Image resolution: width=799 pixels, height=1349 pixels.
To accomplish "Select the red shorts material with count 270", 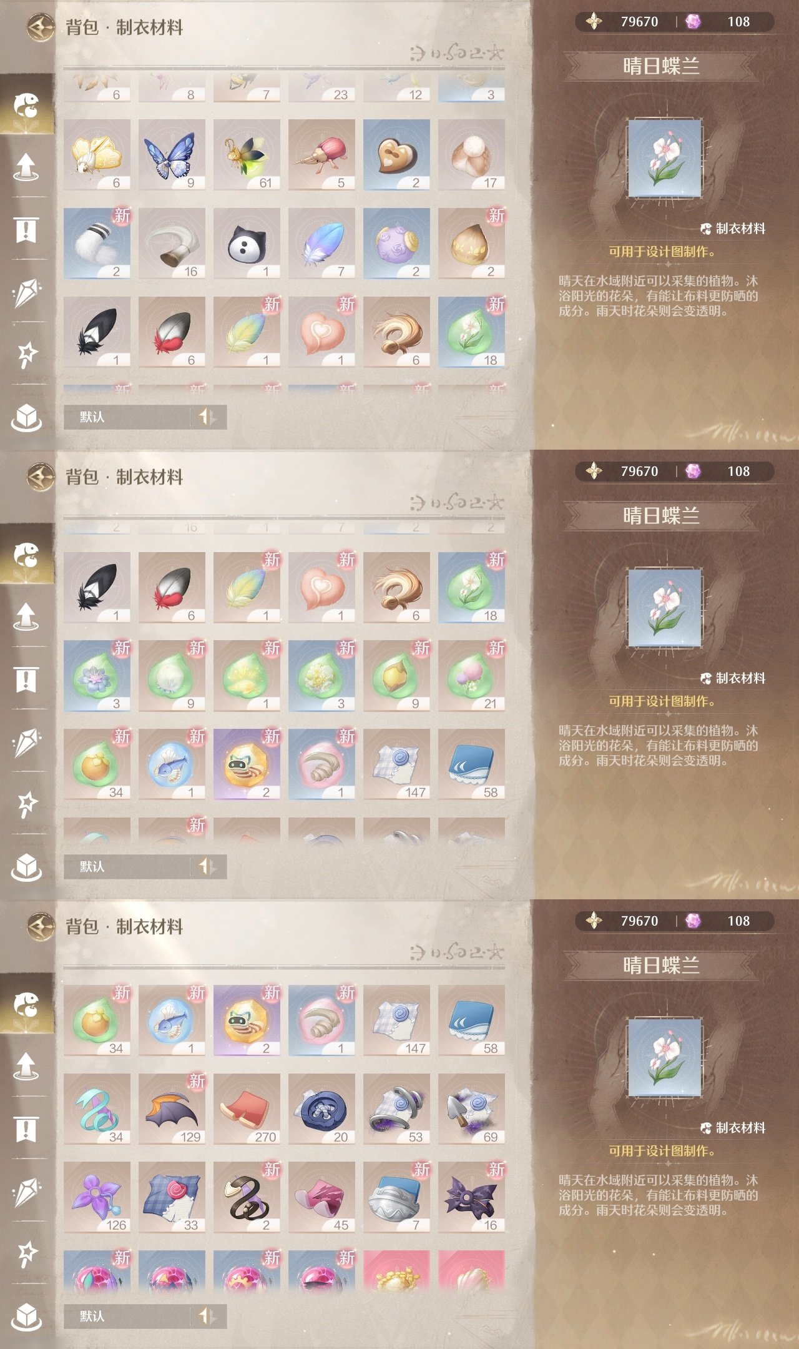I will 247,1109.
